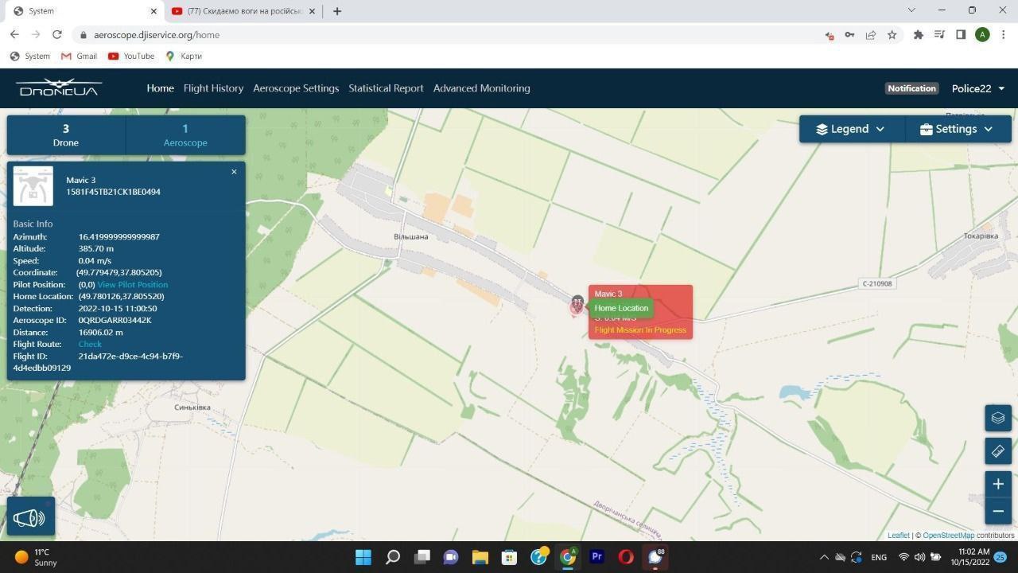Share this page icon in address bar
Viewport: 1018px width, 573px height.
(x=871, y=35)
